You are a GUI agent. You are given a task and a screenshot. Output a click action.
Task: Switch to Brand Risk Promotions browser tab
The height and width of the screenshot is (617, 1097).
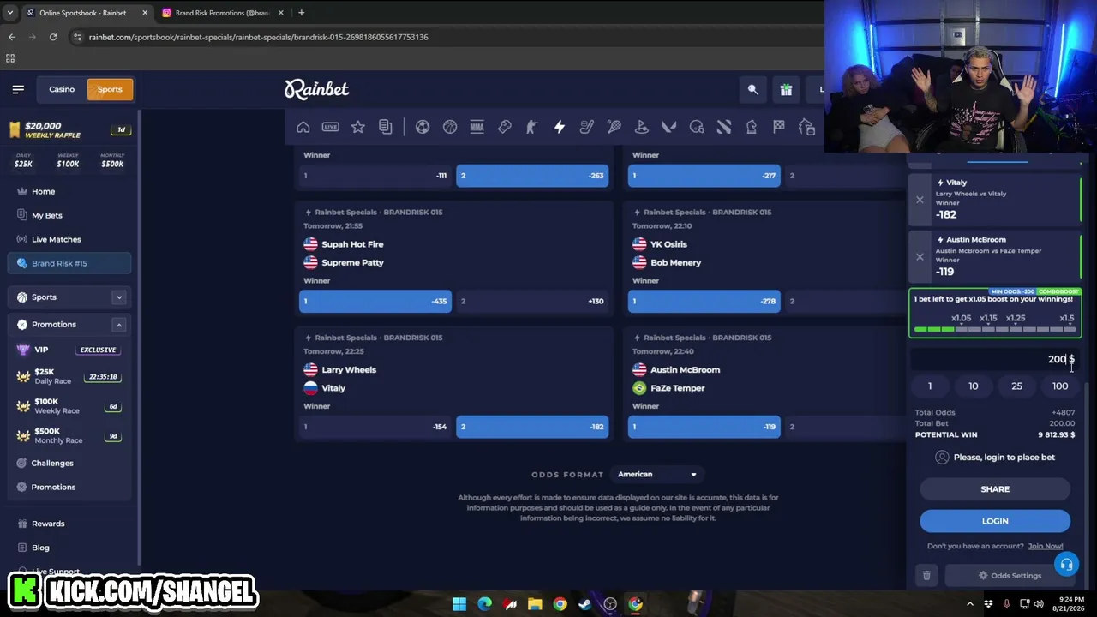[x=221, y=13]
